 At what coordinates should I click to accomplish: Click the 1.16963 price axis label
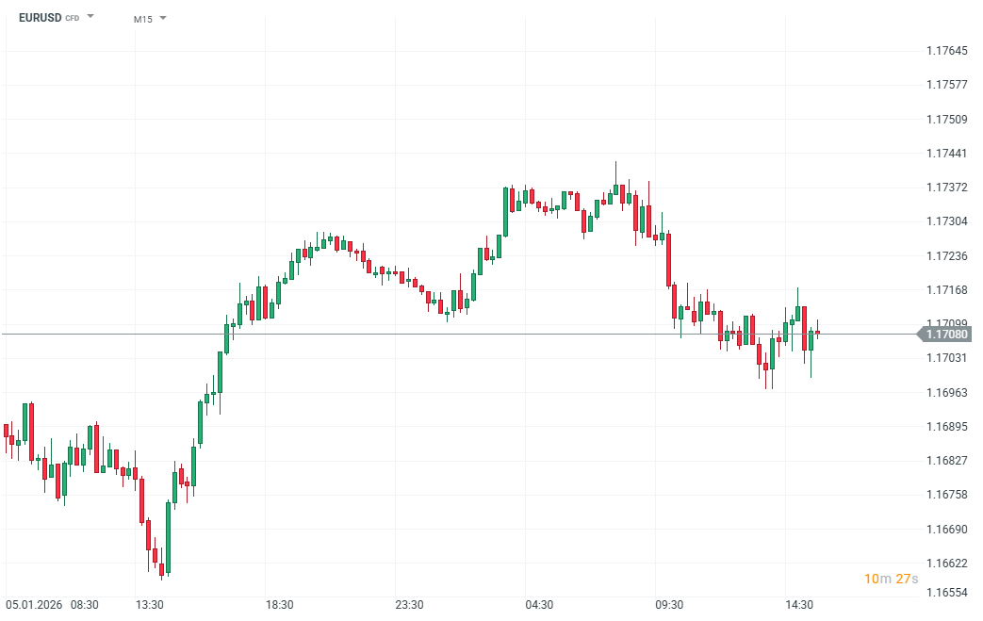[x=947, y=392]
